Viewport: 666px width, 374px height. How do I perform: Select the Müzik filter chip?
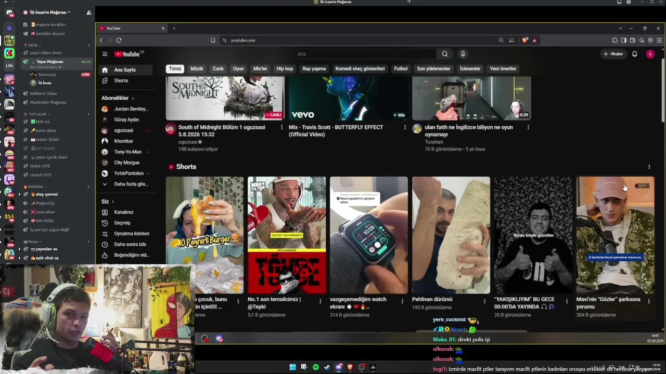click(x=197, y=69)
